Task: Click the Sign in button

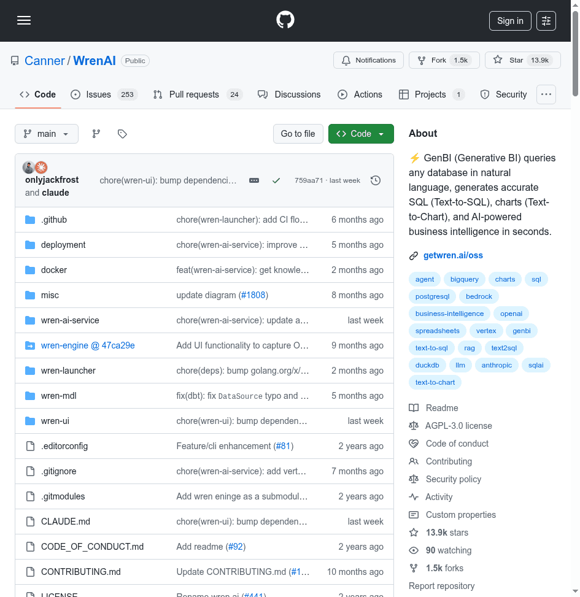Action: pos(510,21)
